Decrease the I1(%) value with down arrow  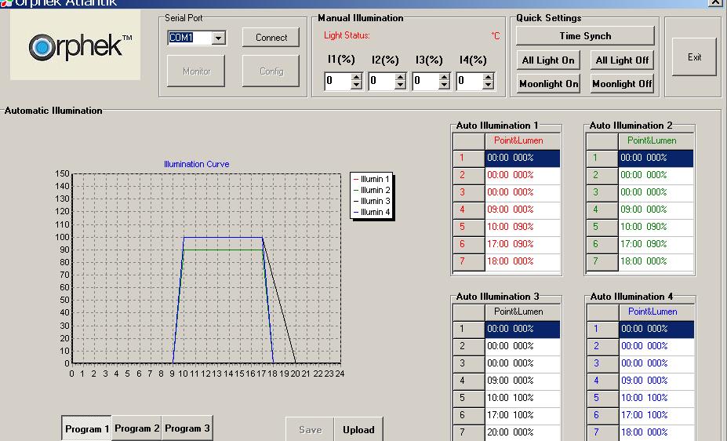coord(356,86)
